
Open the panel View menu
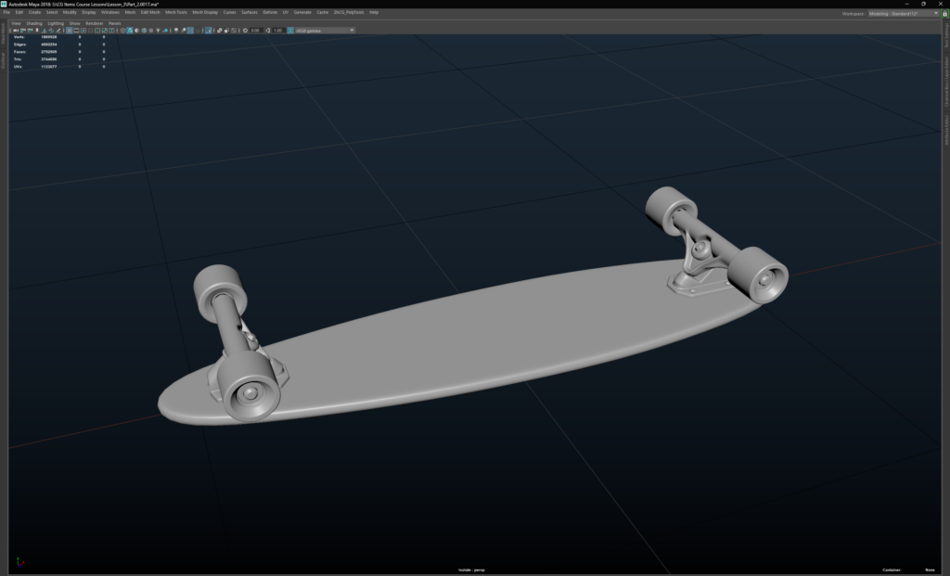click(16, 23)
